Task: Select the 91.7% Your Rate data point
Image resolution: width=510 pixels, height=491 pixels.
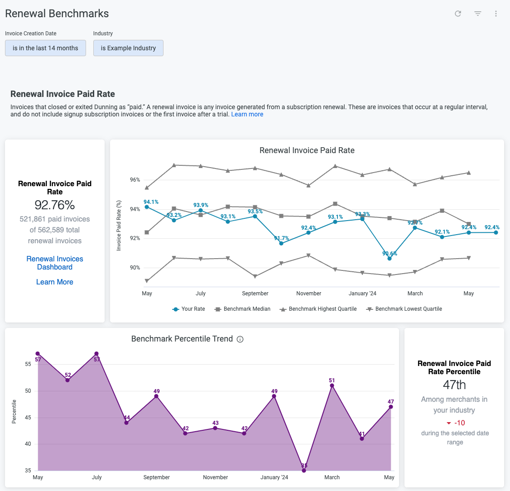Action: [281, 243]
